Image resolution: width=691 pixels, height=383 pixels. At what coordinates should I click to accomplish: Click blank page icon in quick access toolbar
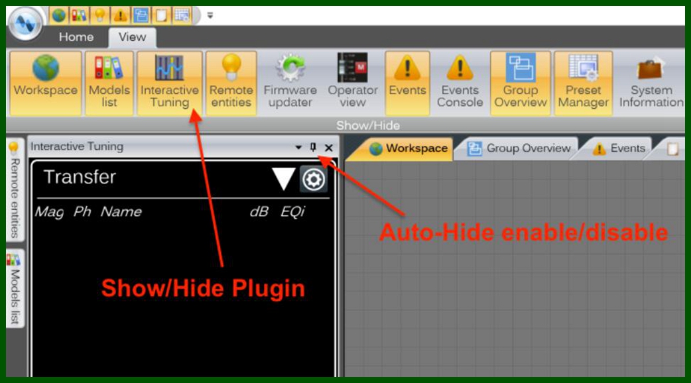pyautogui.click(x=161, y=15)
